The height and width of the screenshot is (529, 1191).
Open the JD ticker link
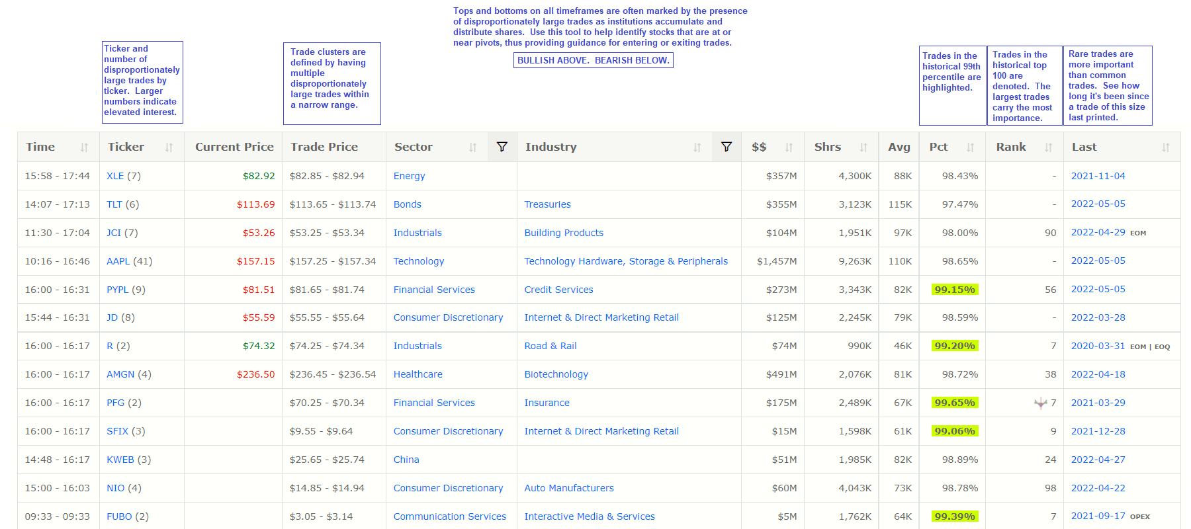pos(112,317)
